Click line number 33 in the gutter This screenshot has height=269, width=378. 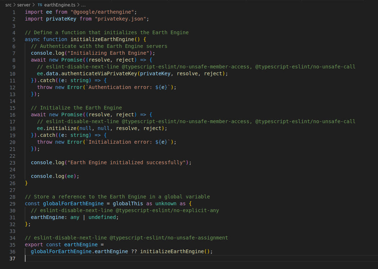[x=13, y=231]
